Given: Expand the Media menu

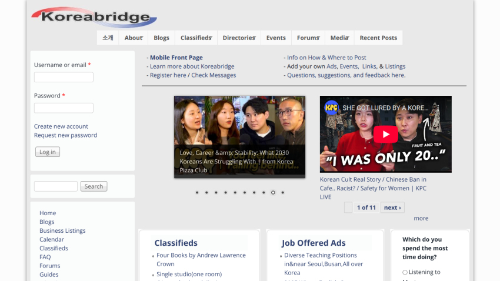Looking at the screenshot, I should (x=339, y=38).
